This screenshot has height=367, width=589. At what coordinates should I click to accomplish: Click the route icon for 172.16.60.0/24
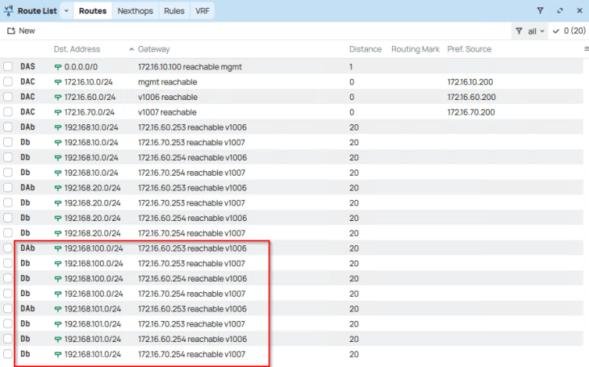[58, 98]
